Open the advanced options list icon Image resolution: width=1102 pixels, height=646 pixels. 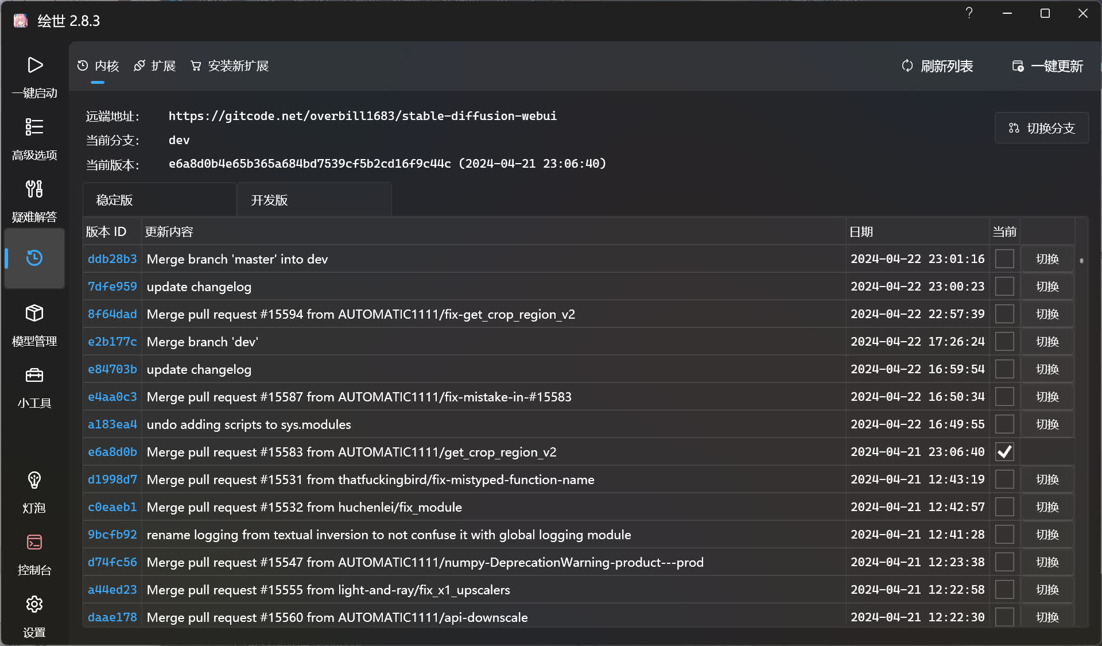[x=34, y=127]
